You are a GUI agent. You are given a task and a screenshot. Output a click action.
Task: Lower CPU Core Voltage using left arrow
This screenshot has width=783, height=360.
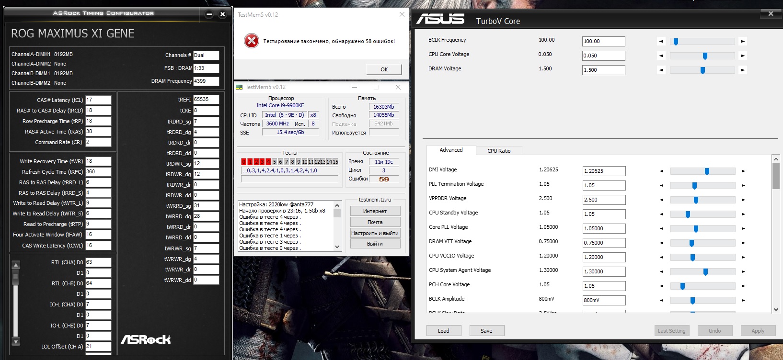(661, 56)
